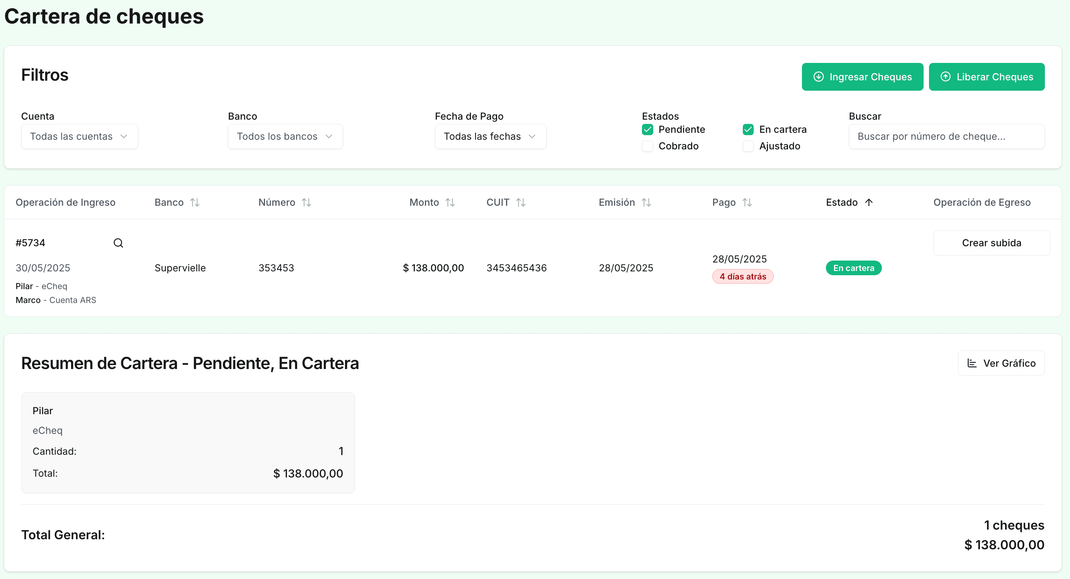This screenshot has width=1070, height=579.
Task: Toggle the ascending sort arrow on Estado
Action: tap(870, 202)
